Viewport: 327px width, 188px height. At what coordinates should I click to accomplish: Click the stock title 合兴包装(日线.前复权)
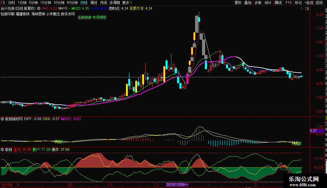click(18, 9)
